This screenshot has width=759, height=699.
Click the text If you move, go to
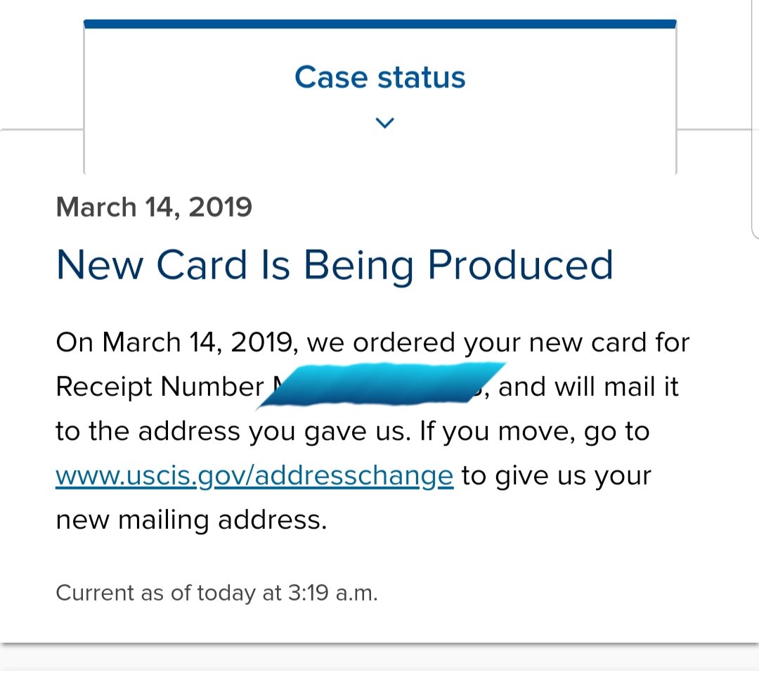534,432
